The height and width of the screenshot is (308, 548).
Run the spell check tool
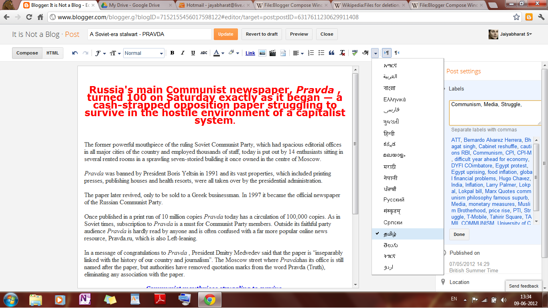[x=355, y=53]
